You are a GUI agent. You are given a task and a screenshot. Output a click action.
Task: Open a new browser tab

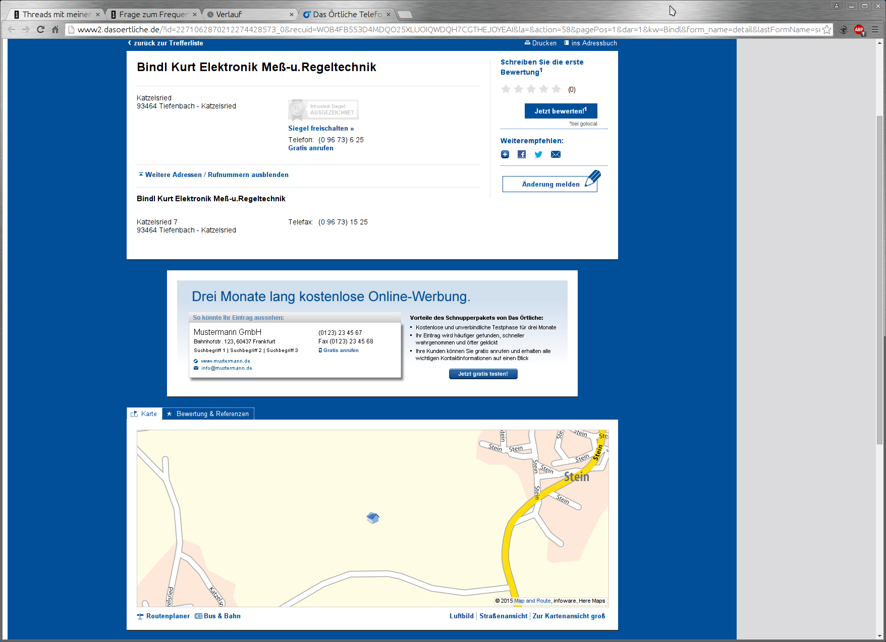[405, 15]
